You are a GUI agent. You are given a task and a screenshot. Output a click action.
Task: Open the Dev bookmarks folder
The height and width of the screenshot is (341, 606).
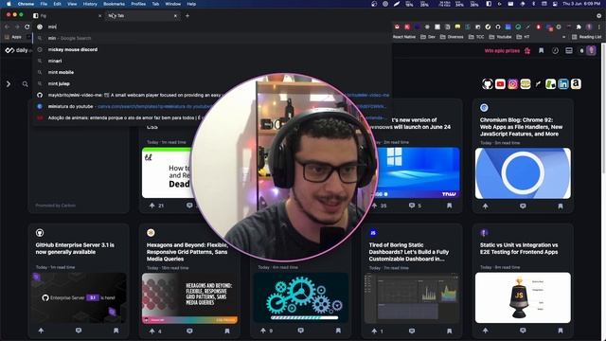428,37
